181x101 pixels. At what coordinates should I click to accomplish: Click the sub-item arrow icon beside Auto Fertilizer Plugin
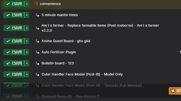(38, 52)
